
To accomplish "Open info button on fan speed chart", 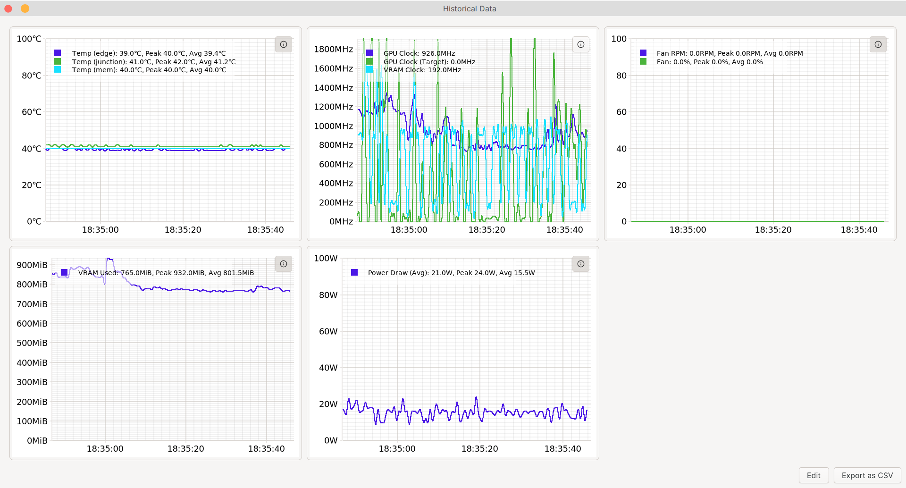I will click(x=878, y=44).
